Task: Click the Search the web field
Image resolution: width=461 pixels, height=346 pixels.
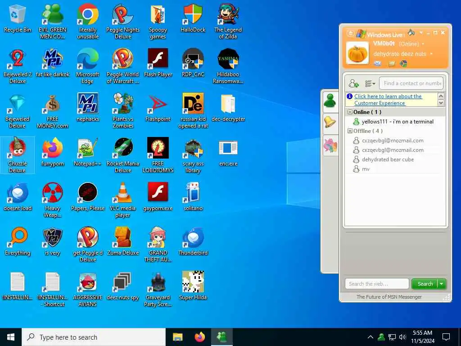Action: pyautogui.click(x=377, y=284)
